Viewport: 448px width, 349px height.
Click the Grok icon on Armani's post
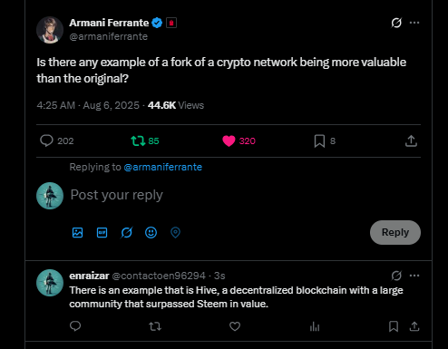(x=396, y=23)
